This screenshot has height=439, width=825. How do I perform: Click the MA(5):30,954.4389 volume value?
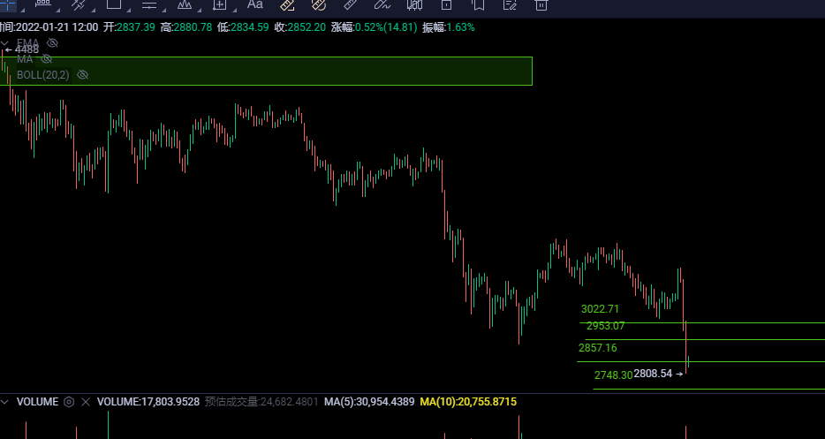tap(369, 402)
